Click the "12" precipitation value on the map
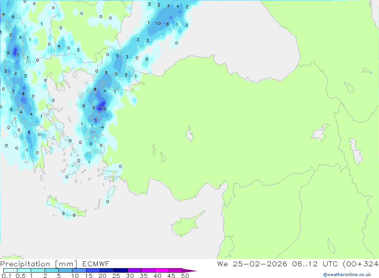This screenshot has width=379, height=278. click(x=104, y=109)
